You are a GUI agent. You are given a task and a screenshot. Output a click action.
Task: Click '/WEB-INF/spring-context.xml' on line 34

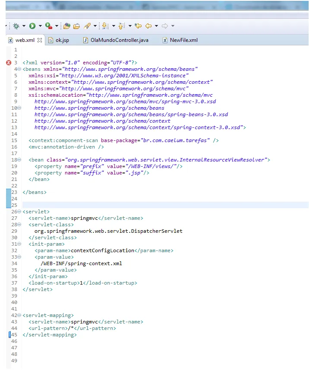pyautogui.click(x=81, y=263)
